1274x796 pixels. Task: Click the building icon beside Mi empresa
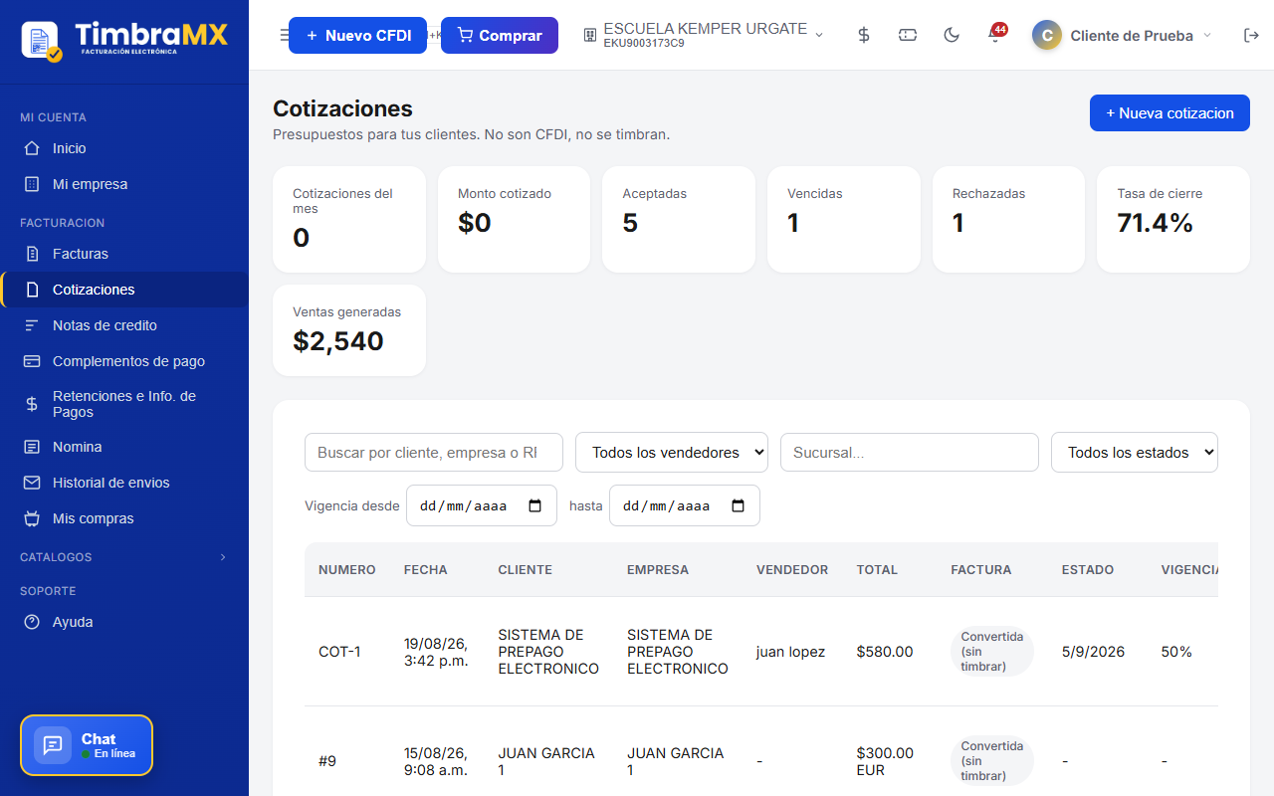pos(32,184)
